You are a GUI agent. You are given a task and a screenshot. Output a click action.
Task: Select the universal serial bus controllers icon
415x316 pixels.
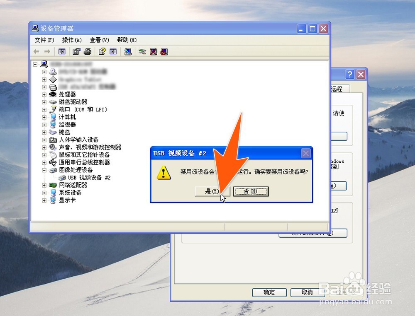point(53,162)
